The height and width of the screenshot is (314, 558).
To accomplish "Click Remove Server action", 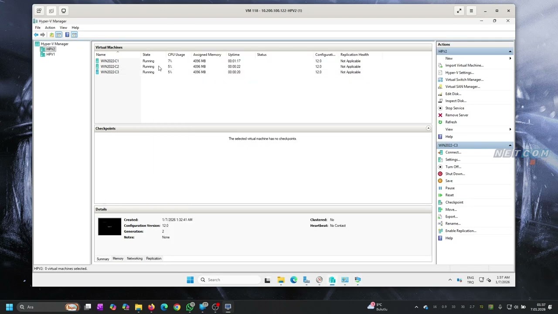I will coord(456,115).
